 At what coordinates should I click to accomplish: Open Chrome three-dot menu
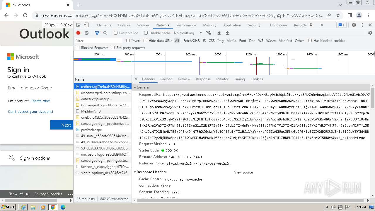pos(369,15)
